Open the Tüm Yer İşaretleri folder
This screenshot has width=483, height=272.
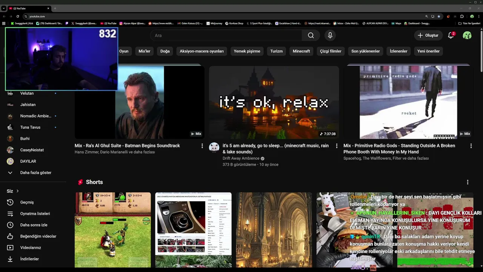click(x=469, y=23)
